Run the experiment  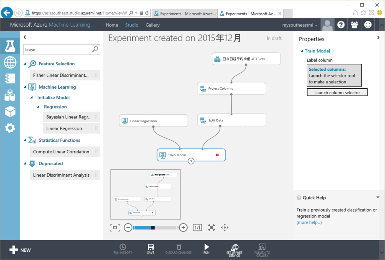coord(206,249)
